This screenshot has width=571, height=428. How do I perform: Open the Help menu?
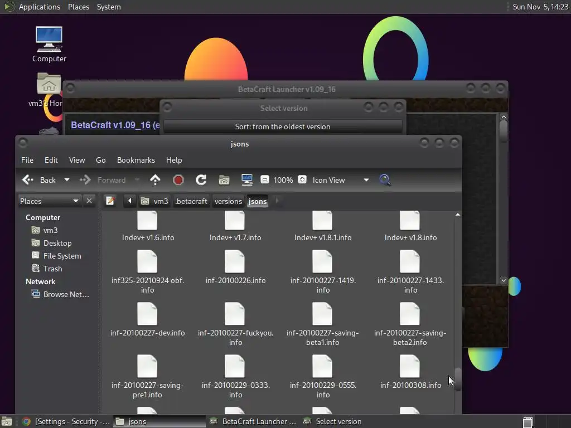[x=174, y=160]
